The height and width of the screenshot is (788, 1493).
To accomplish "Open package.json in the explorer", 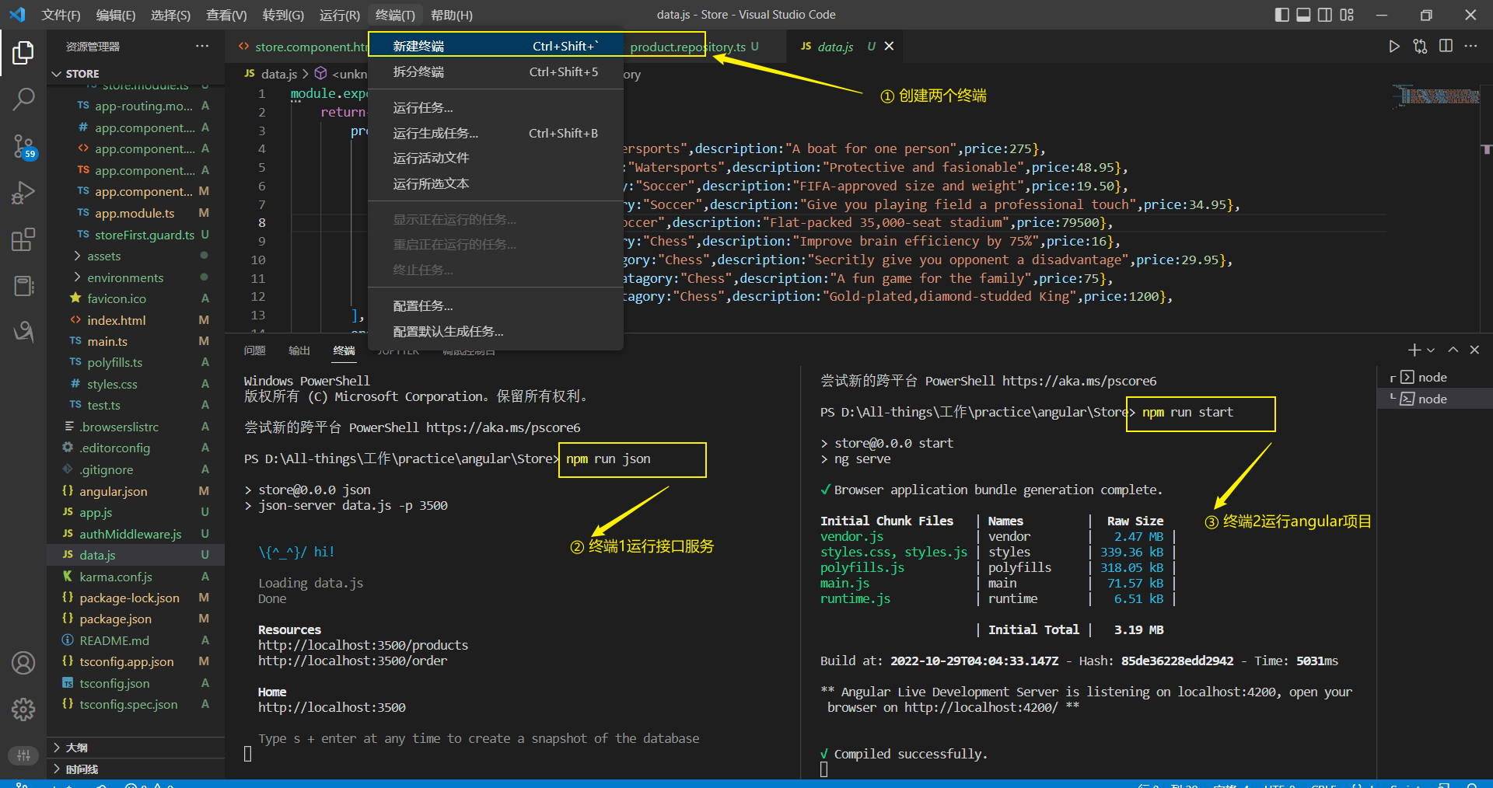I will (x=115, y=619).
